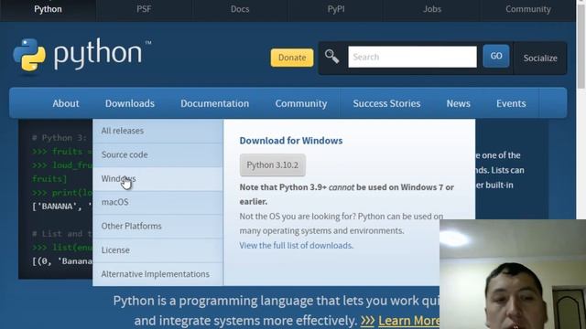Click the Download for Windows heading

click(291, 141)
